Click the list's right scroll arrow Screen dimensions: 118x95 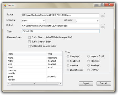pyautogui.click(x=60, y=84)
